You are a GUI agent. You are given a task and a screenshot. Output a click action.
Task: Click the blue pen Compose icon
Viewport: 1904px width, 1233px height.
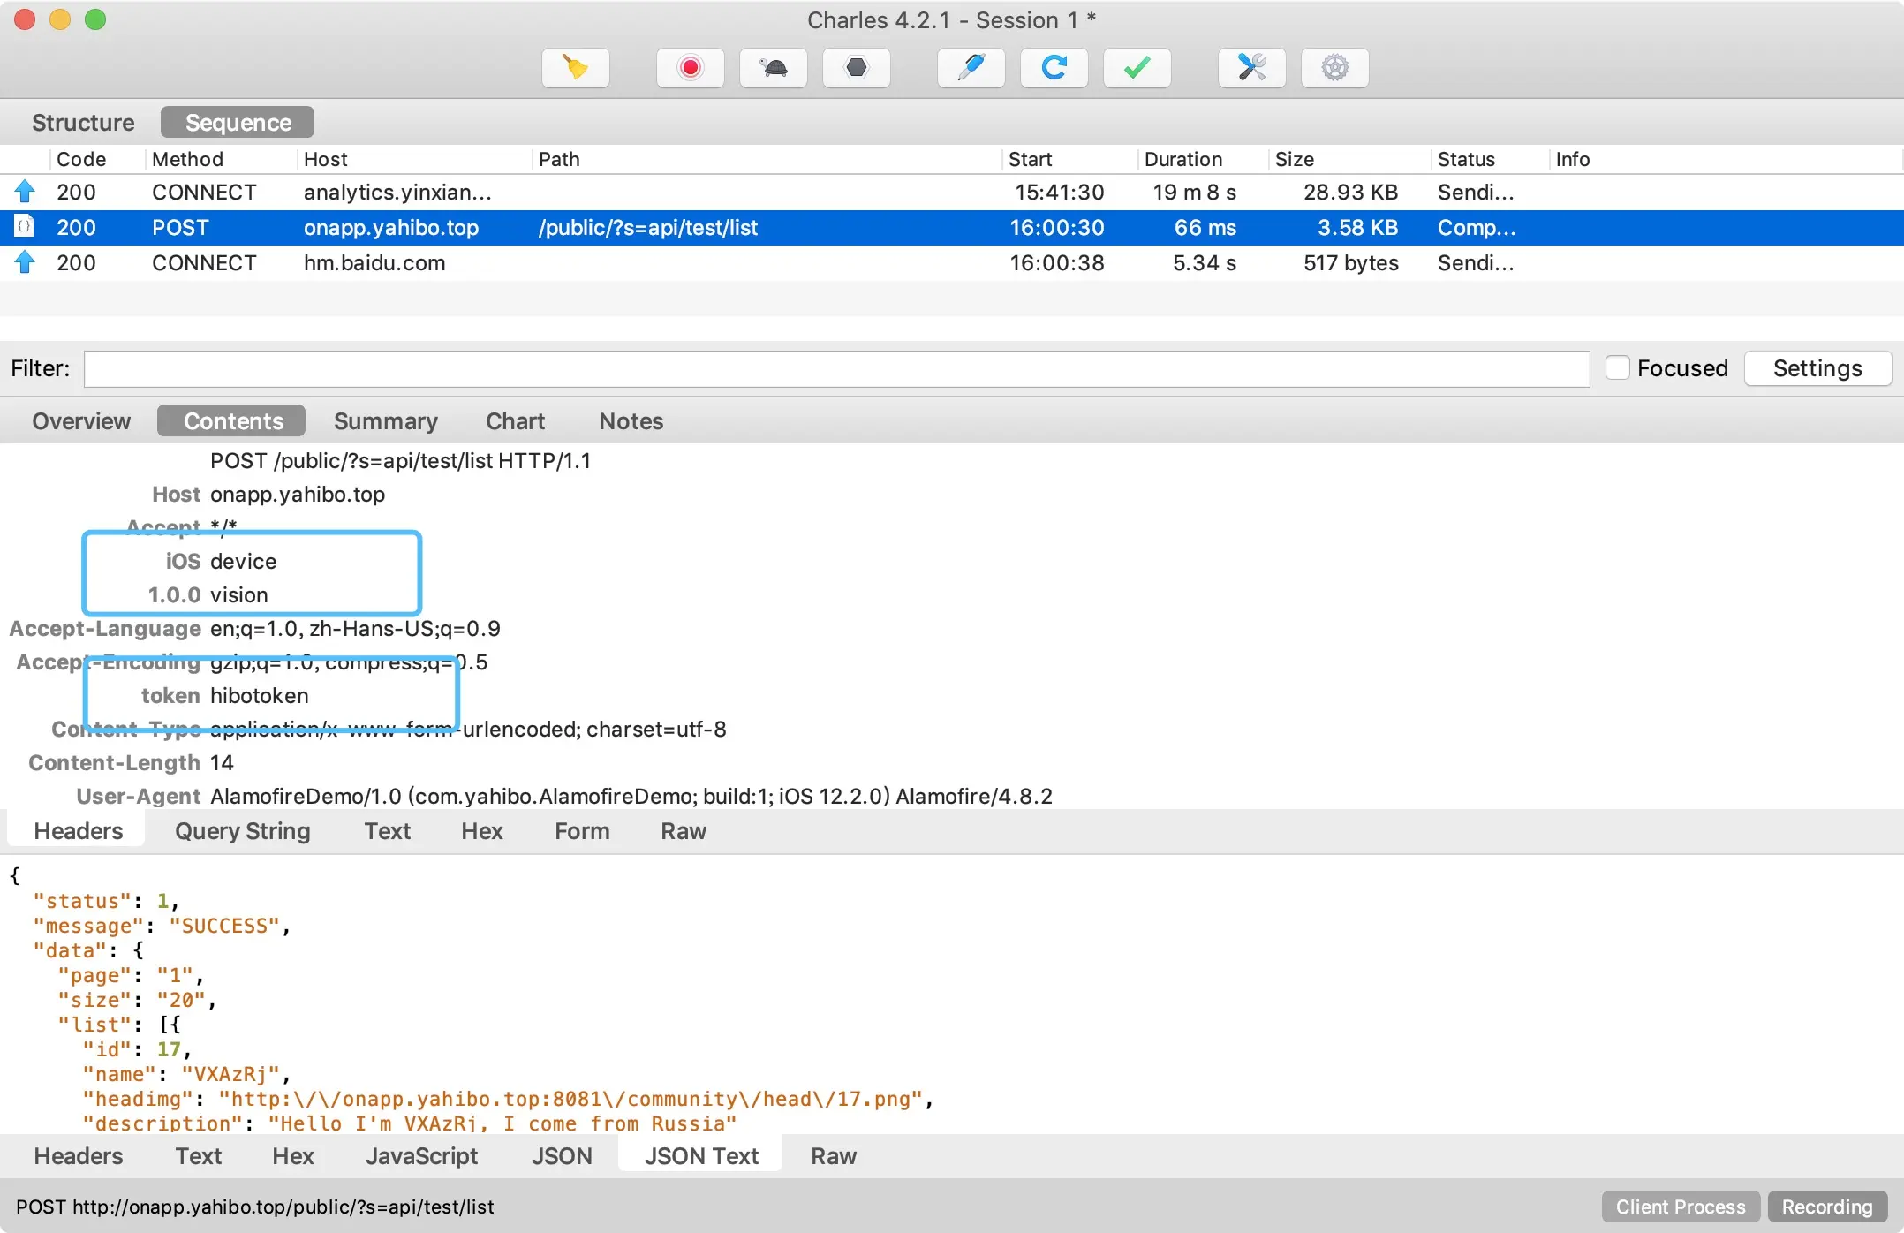tap(971, 68)
